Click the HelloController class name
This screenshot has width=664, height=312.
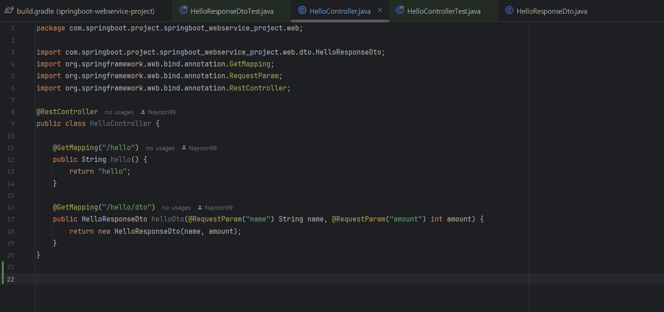120,124
